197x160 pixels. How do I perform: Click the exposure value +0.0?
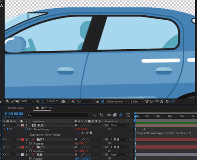[x=172, y=101]
